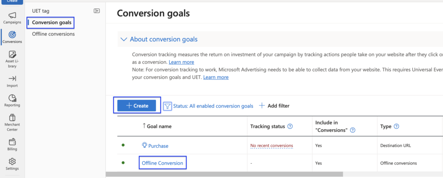Click the blue Create button
The width and height of the screenshot is (443, 178).
coord(137,106)
